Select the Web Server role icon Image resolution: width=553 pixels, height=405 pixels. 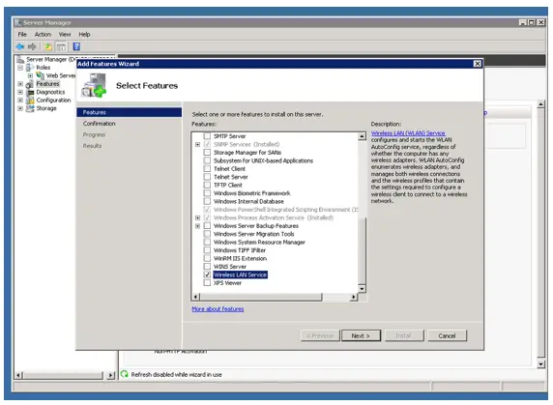click(41, 75)
